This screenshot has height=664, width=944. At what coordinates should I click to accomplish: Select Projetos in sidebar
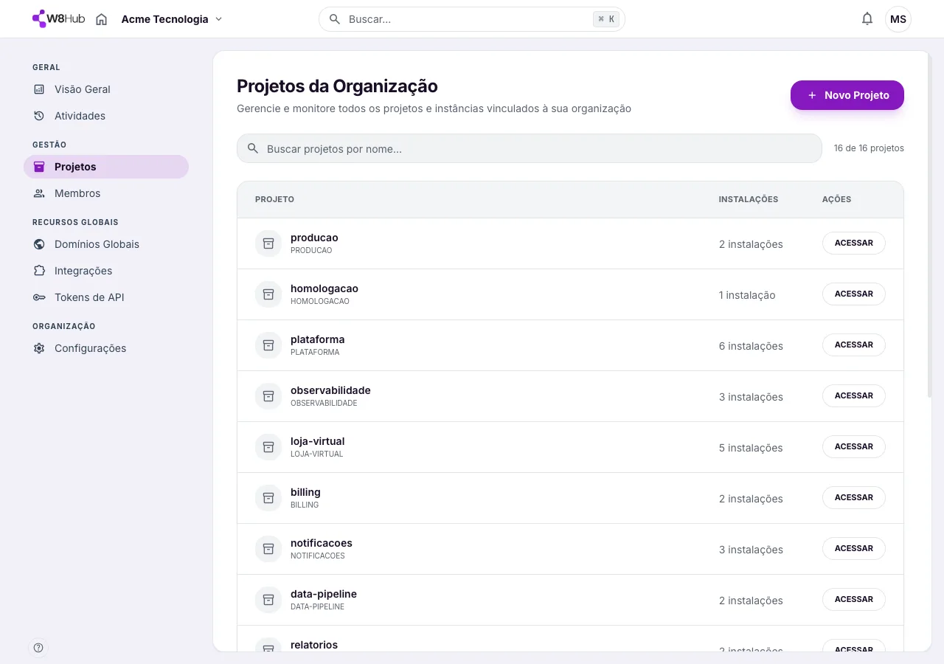coord(106,167)
